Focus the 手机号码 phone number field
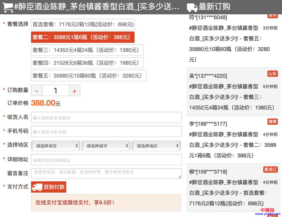Viewport: 282px width, 217px height. [x=106, y=132]
